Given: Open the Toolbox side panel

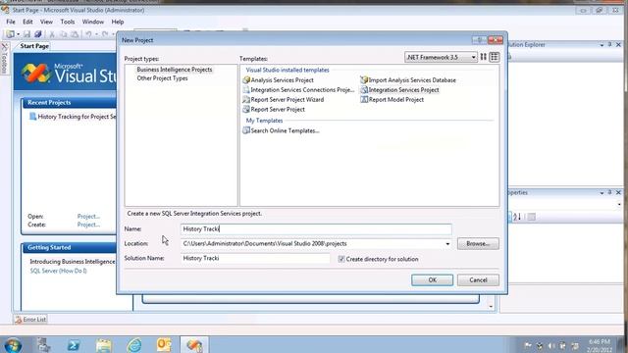Looking at the screenshot, I should (4, 59).
